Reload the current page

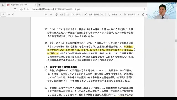pos(15,9)
